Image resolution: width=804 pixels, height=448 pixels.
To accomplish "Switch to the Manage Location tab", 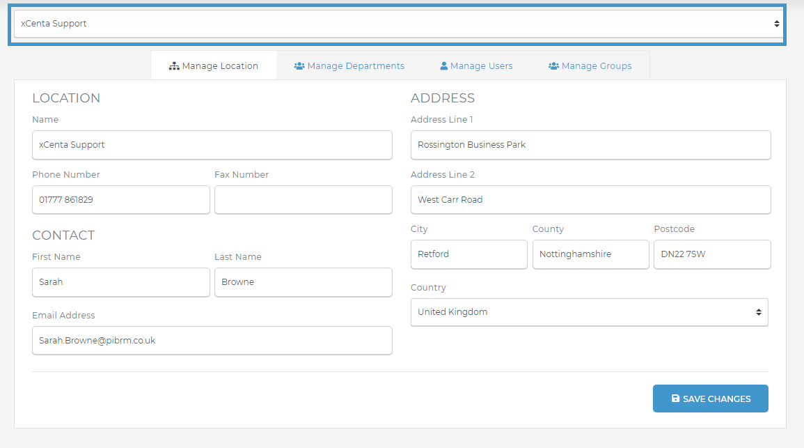I will 214,65.
